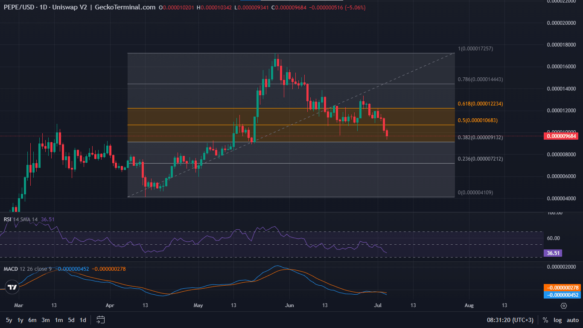Toggle auto scale mode
583x328 pixels.
573,320
